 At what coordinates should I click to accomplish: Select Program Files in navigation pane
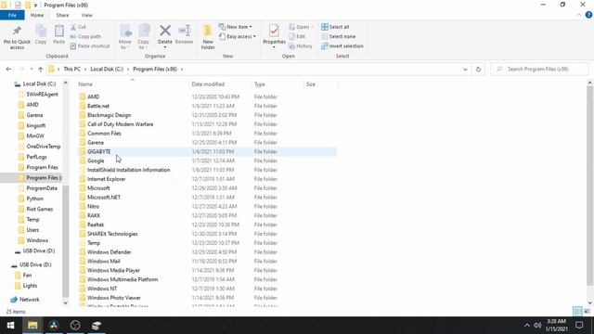pos(42,167)
